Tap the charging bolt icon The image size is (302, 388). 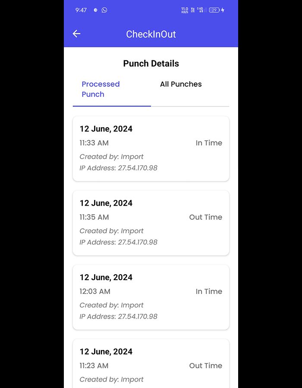223,10
